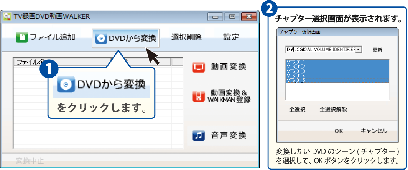
Task: Run 動画変換＆WALKMAN登録
Action: tap(222, 96)
